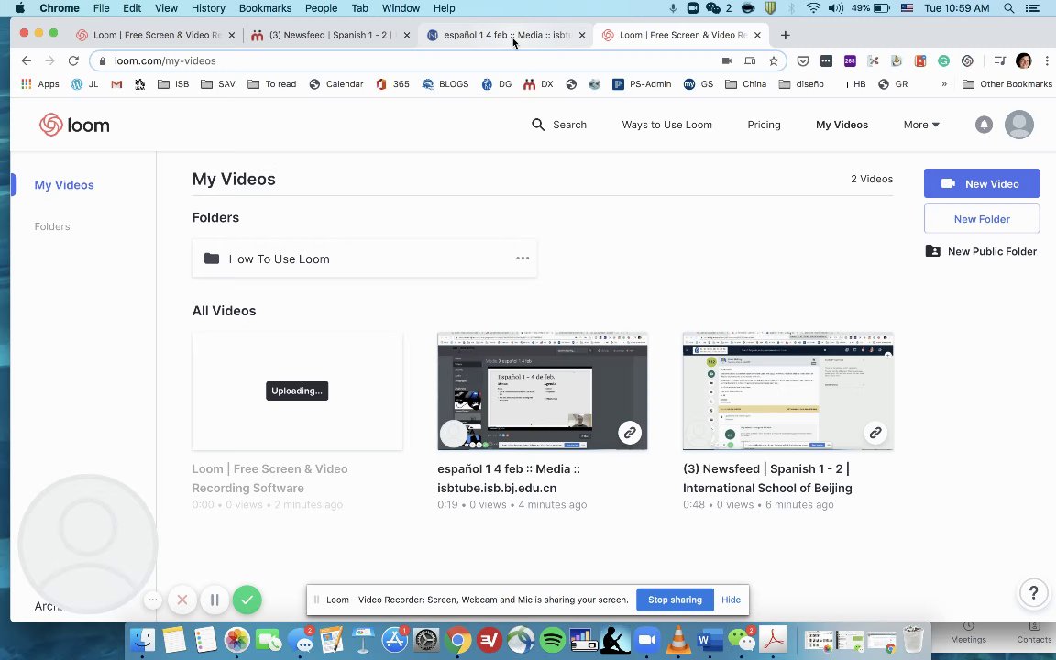This screenshot has width=1056, height=660.
Task: Open System Preferences in dock
Action: click(x=426, y=640)
